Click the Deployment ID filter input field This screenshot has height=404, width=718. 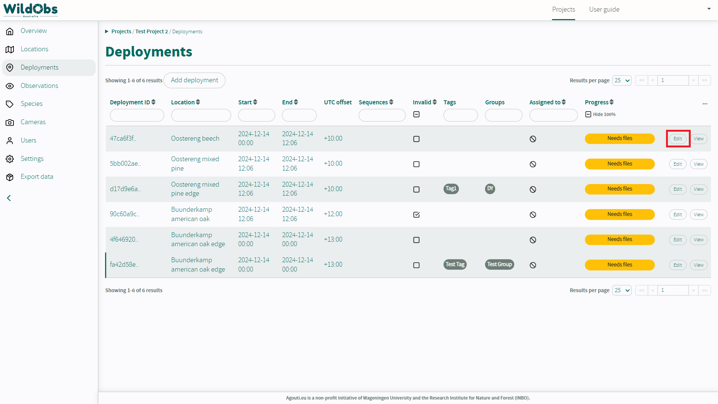pos(137,115)
